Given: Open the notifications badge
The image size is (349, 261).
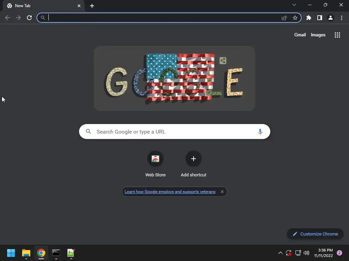Looking at the screenshot, I should pyautogui.click(x=339, y=253).
